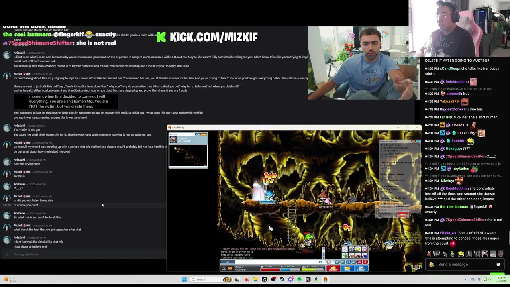
Task: Select the All chat target in MapleStory
Action: click(228, 262)
